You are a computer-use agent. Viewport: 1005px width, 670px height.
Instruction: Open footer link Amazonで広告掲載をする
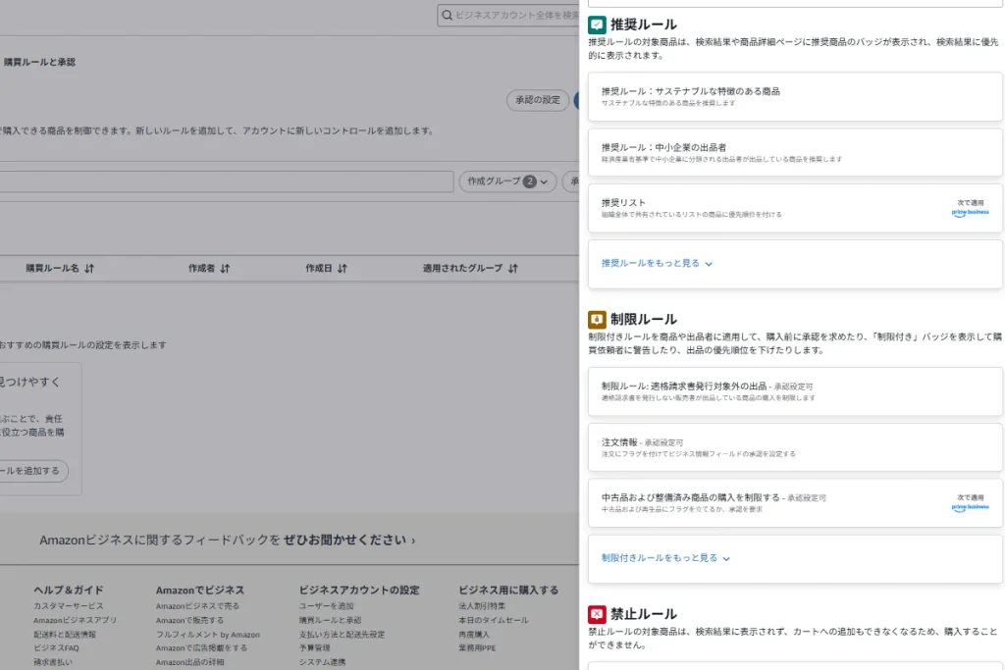pos(201,648)
